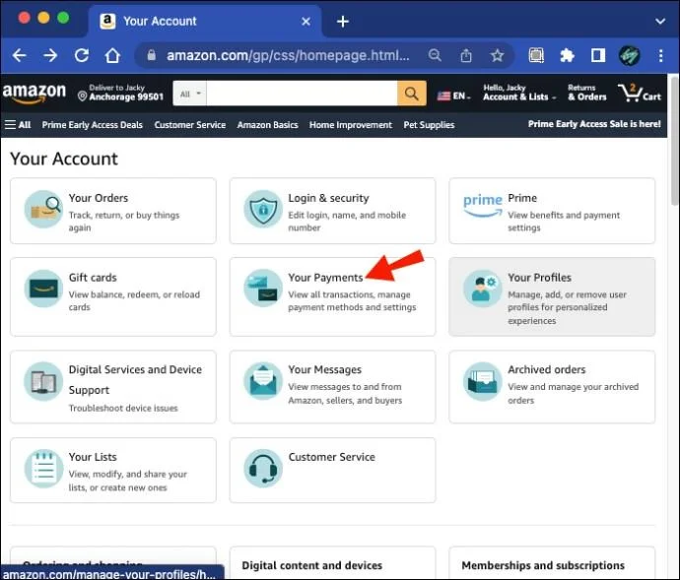Open the Your Orders card title
This screenshot has width=680, height=580.
(x=99, y=198)
